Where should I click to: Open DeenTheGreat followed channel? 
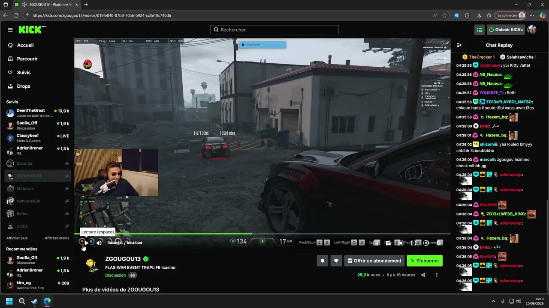coord(38,113)
